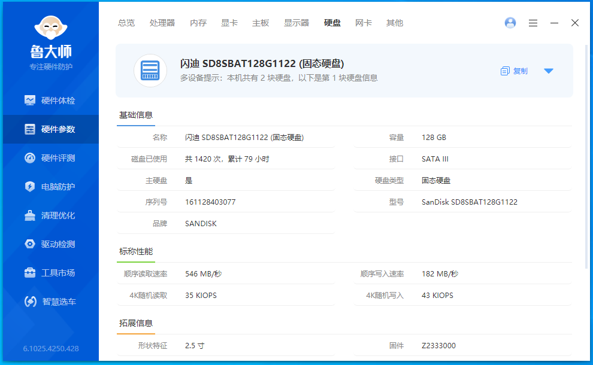Click the 拓展信息 section heading
Viewport: 593px width, 365px height.
[136, 324]
